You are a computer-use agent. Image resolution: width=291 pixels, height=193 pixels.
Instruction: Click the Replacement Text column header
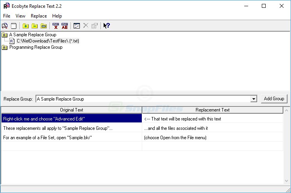click(x=212, y=110)
